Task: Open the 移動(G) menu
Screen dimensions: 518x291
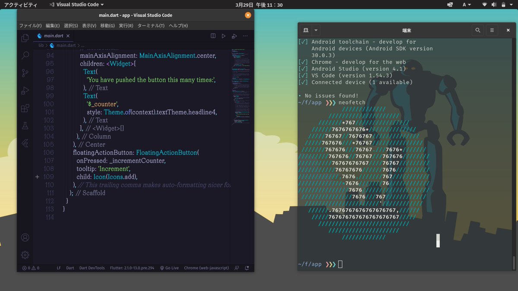Action: [x=107, y=25]
